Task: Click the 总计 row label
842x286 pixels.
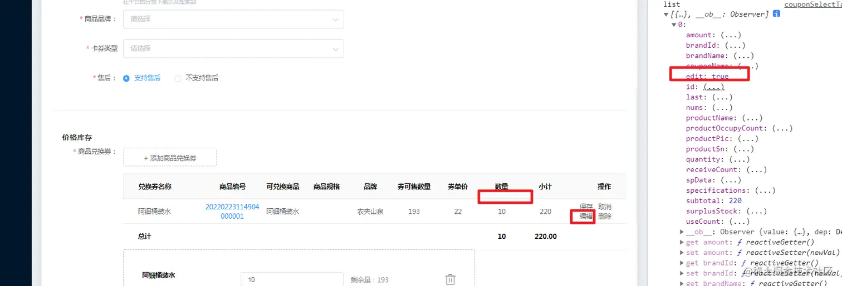Action: pos(144,237)
